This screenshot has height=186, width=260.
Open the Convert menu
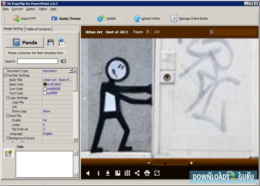pyautogui.click(x=17, y=9)
